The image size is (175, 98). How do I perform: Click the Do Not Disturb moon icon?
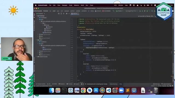pos(141,5)
